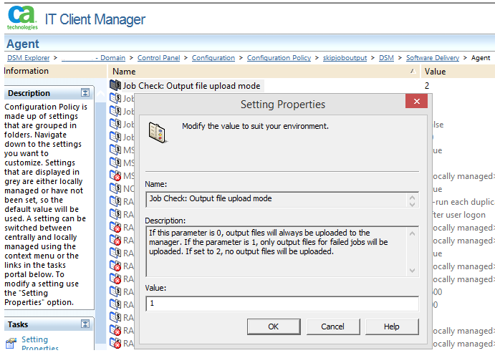Click the sort arrow in the Name column header
Image resolution: width=495 pixels, height=353 pixels.
(411, 72)
